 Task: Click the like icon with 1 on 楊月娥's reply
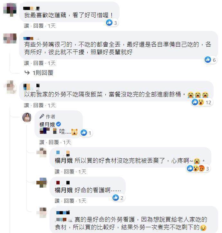[x=86, y=133]
